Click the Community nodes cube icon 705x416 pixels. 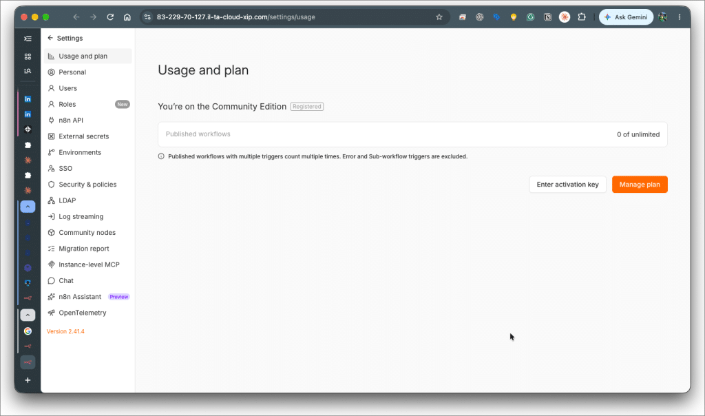[x=51, y=233]
